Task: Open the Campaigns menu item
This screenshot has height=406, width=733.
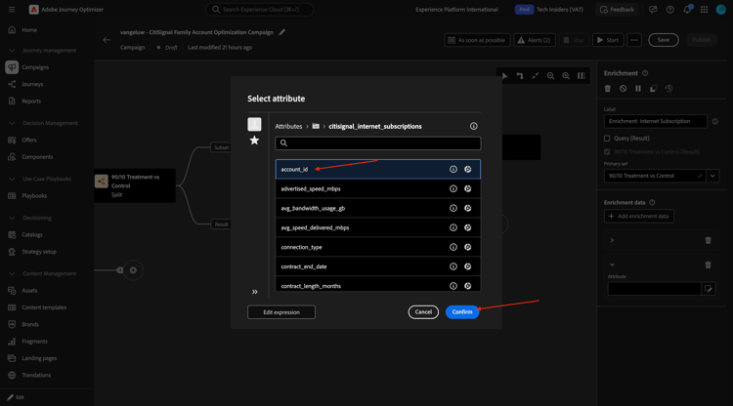Action: coord(35,67)
